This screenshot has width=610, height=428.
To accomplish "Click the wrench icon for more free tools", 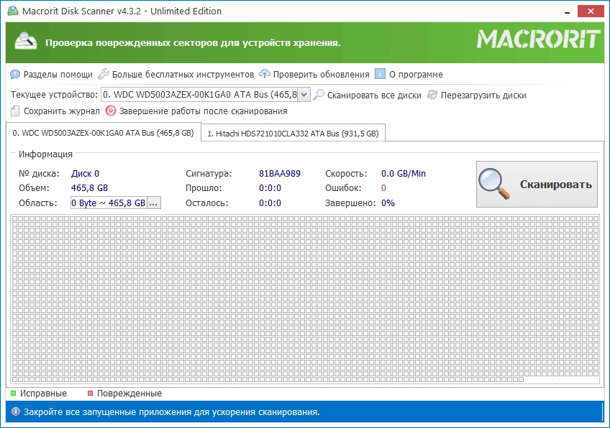I will coord(104,74).
